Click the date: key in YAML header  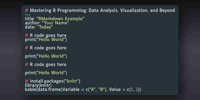point(30,27)
